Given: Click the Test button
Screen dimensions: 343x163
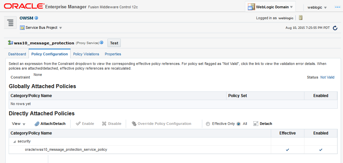Looking at the screenshot, I should [114, 43].
